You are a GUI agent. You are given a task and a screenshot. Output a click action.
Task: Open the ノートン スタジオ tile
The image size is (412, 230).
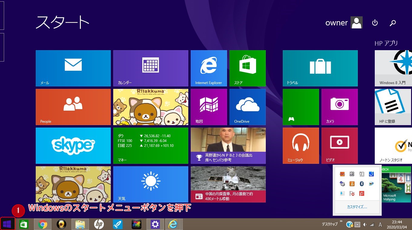point(393,146)
